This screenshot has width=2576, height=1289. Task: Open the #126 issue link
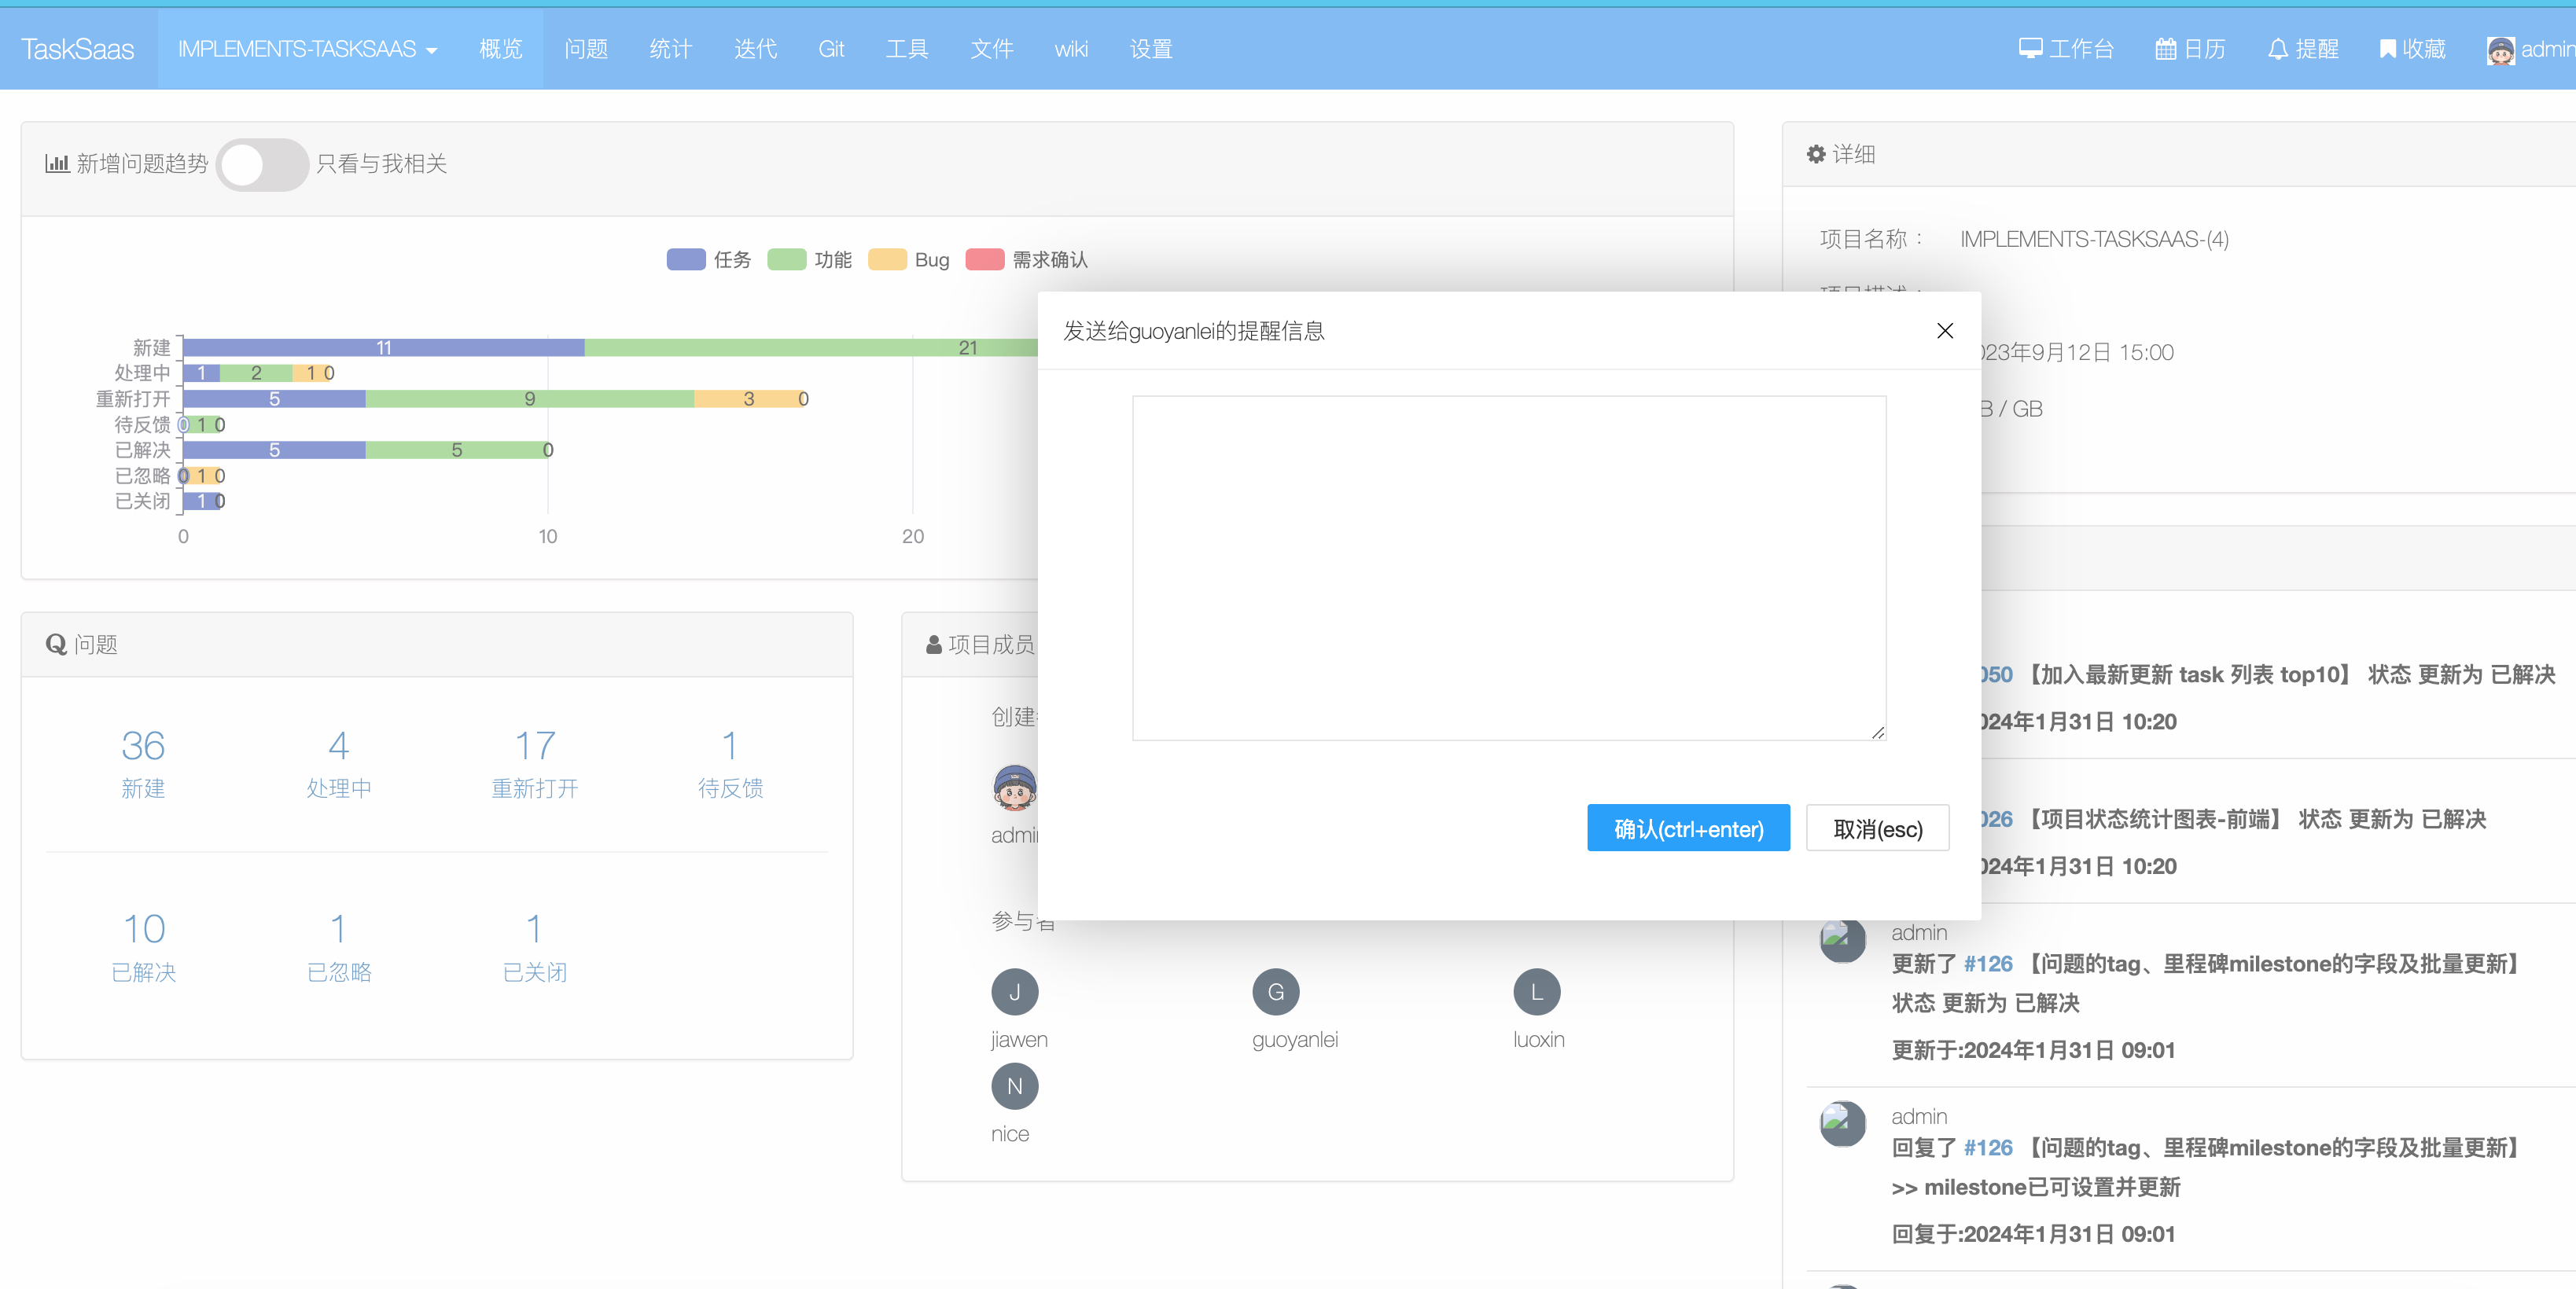pos(1987,964)
